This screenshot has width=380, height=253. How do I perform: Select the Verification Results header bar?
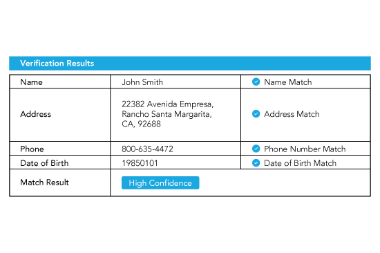click(190, 64)
